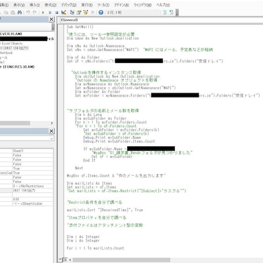The width and height of the screenshot is (263, 263).
Task: Click the project tree horizontal scrollbar thumb
Action: [x=15, y=123]
